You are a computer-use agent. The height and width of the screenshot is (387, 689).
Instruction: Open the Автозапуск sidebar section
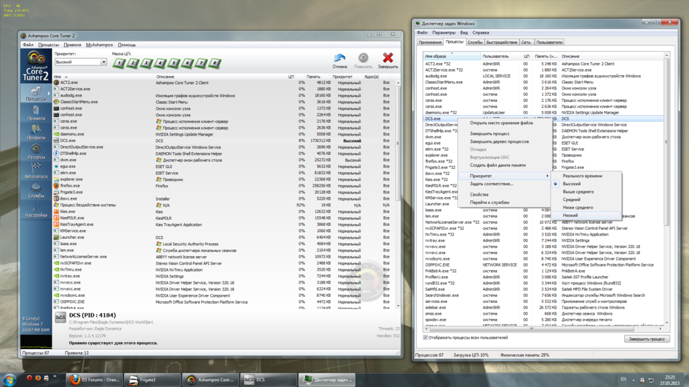(x=36, y=170)
